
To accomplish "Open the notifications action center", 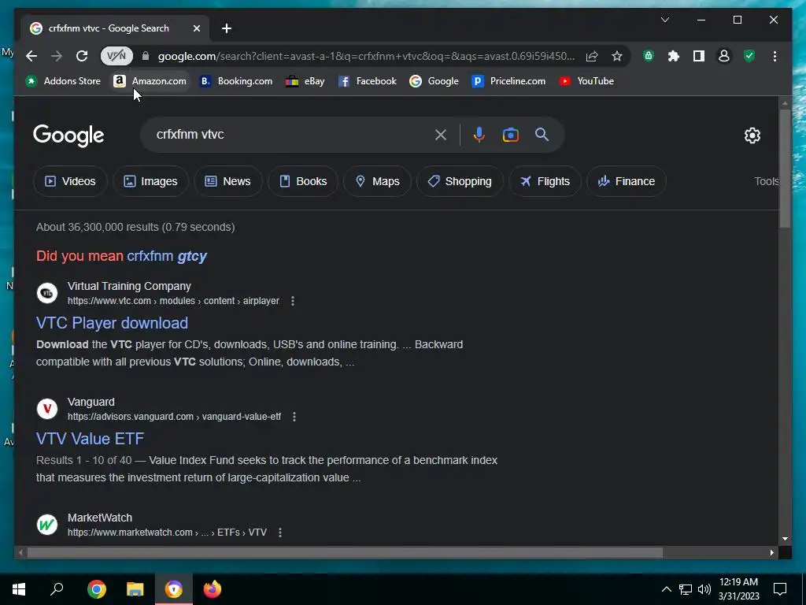I will click(780, 589).
